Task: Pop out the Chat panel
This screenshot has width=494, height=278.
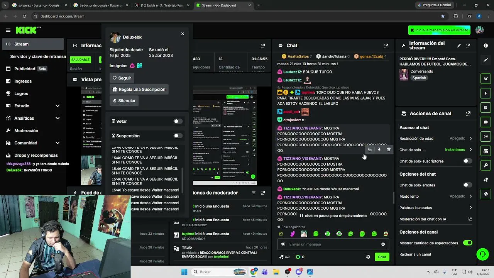Action: (x=386, y=46)
